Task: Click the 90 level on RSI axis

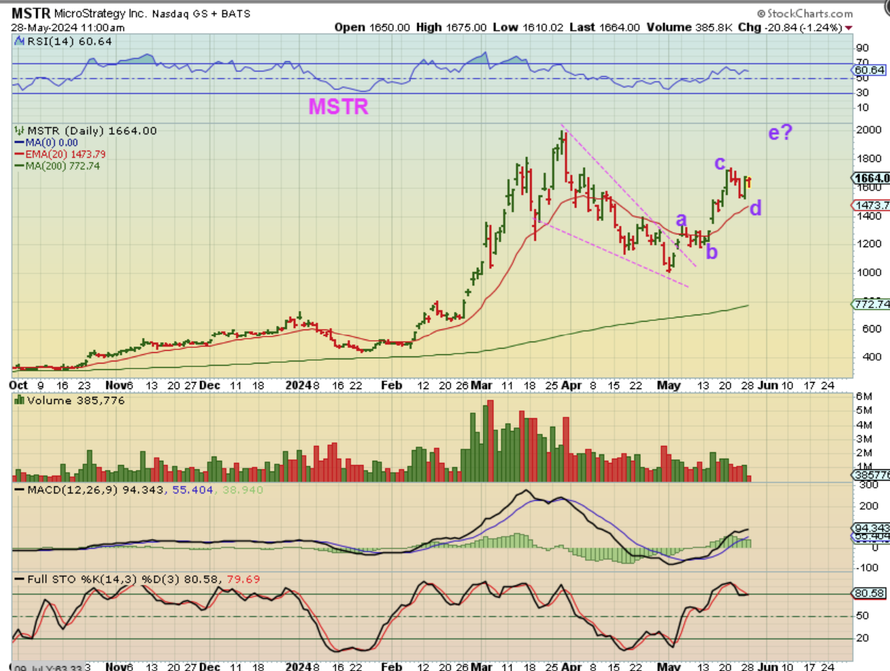Action: point(862,48)
